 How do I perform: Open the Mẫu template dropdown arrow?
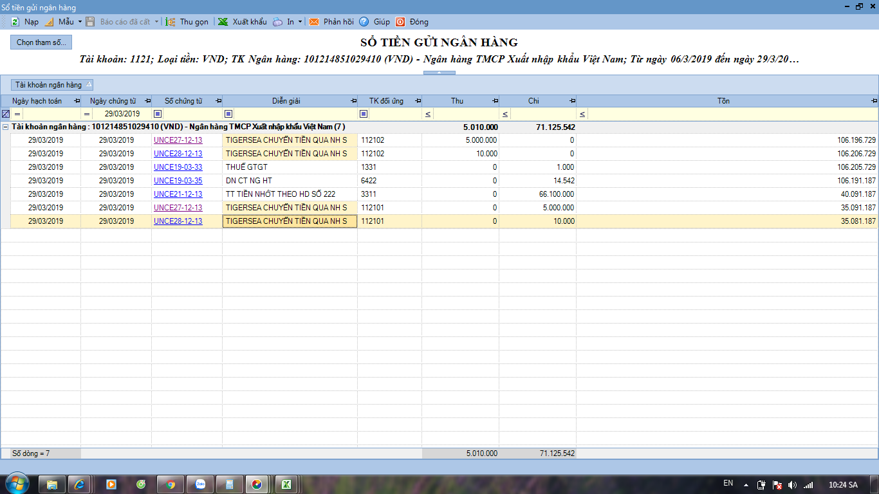pos(80,22)
